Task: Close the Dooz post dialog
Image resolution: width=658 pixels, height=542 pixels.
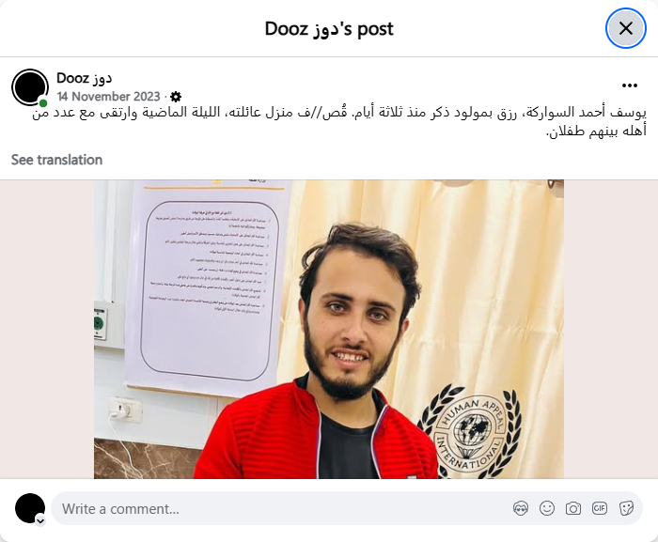Action: click(625, 28)
